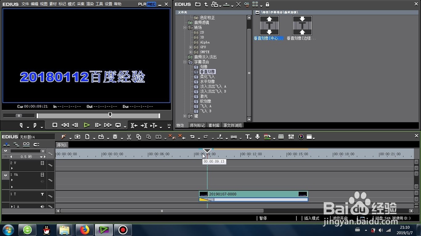421x236 pixels.
Task: Switch to the 序列标记 tab
Action: click(x=197, y=126)
